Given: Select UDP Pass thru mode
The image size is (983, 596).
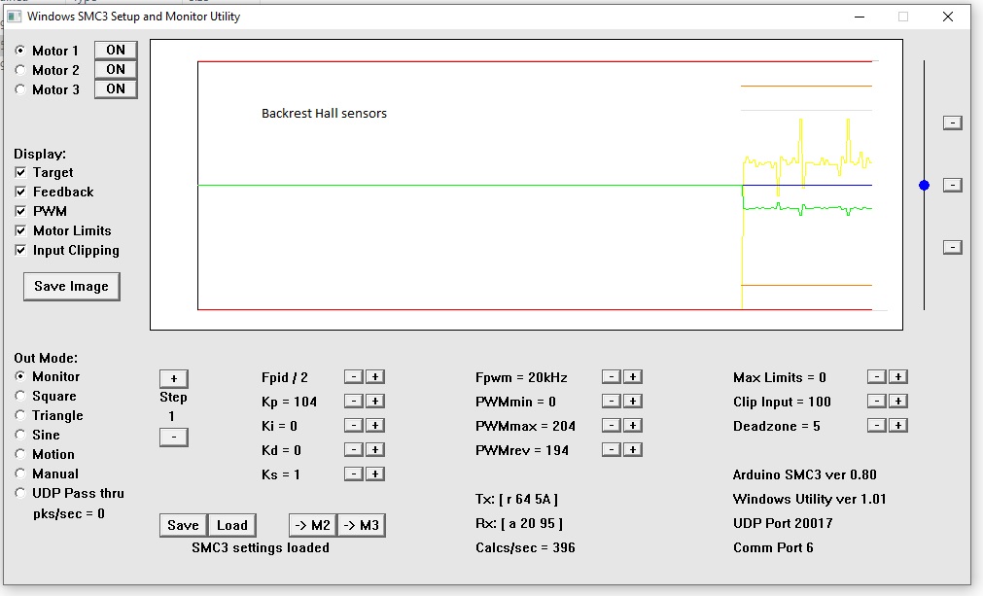Looking at the screenshot, I should pos(21,494).
